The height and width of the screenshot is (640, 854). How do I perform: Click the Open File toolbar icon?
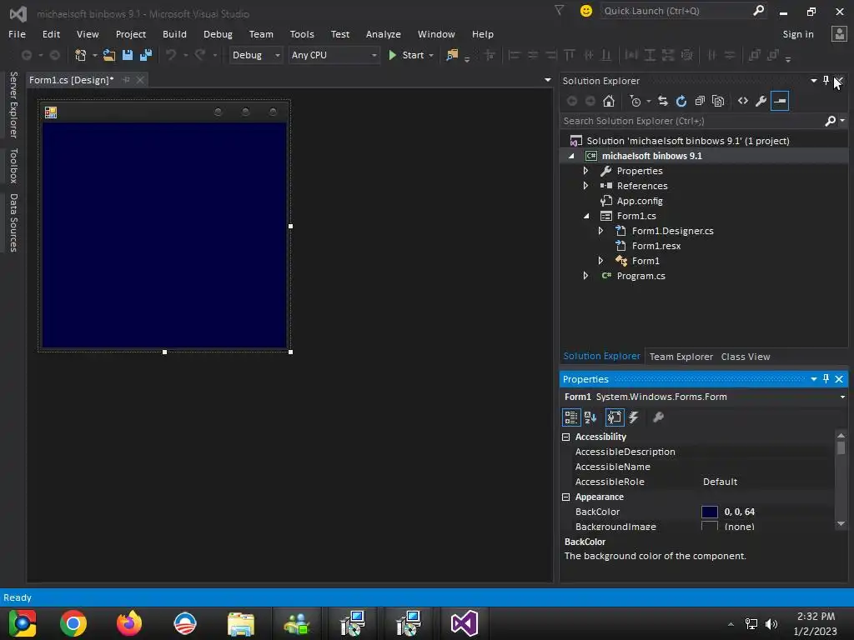click(109, 55)
